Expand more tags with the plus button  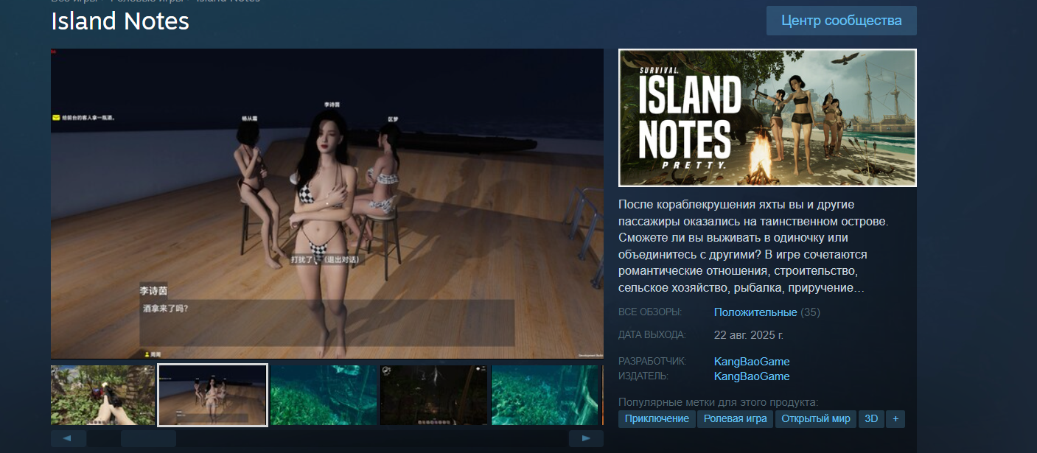click(x=895, y=419)
